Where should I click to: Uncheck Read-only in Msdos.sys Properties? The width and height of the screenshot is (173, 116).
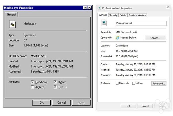32,82
